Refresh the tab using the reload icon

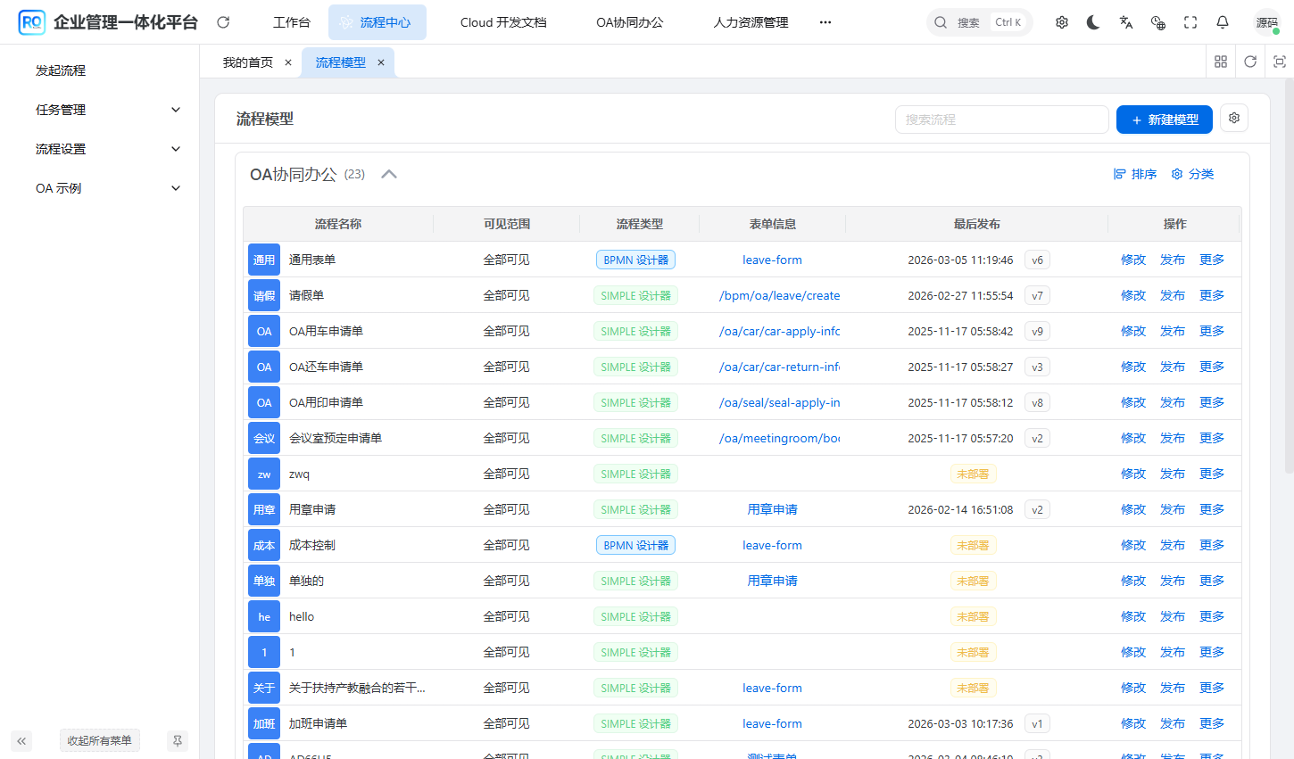point(1249,62)
